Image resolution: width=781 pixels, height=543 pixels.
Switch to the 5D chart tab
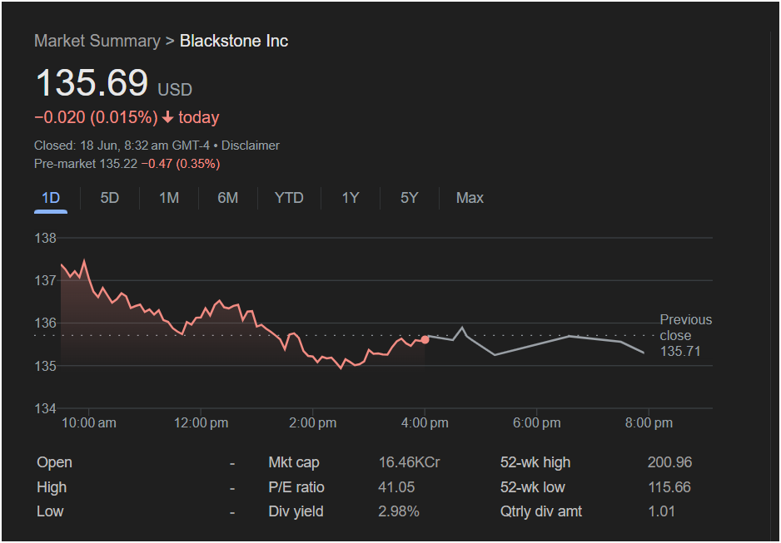click(x=110, y=198)
